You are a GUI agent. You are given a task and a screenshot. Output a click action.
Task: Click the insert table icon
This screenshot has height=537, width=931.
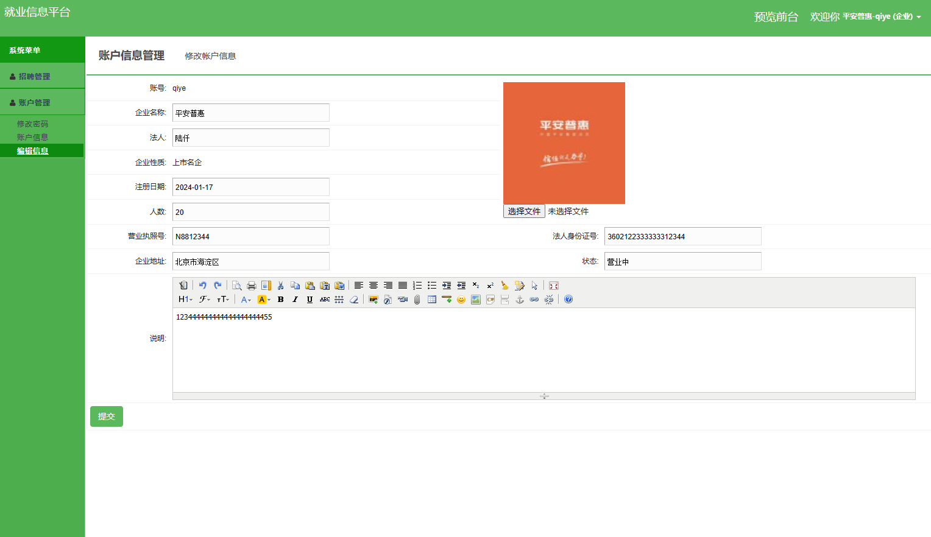tap(432, 300)
